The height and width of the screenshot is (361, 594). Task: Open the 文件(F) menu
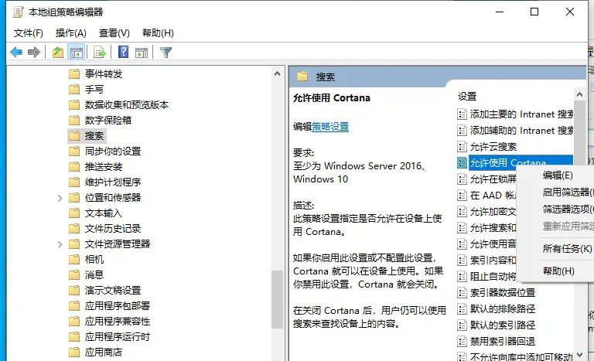click(x=29, y=33)
